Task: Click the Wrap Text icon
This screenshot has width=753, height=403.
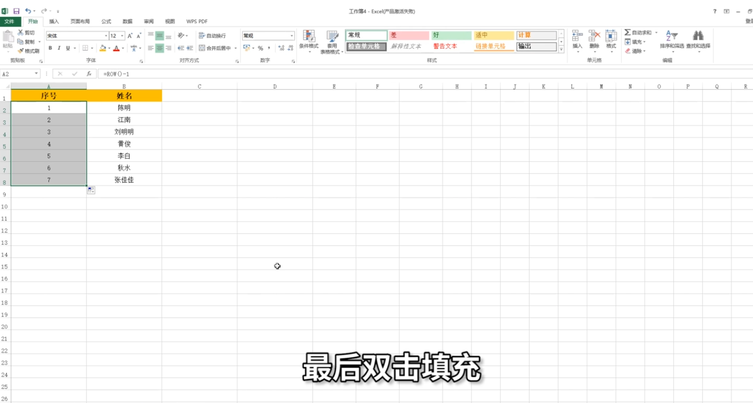Action: [203, 35]
